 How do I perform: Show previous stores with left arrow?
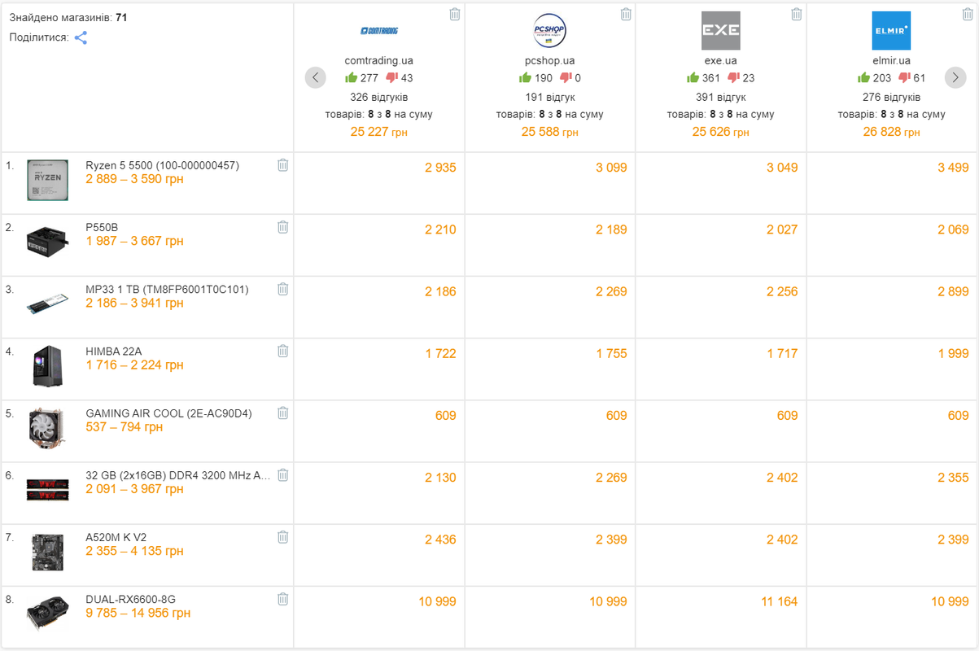(316, 77)
